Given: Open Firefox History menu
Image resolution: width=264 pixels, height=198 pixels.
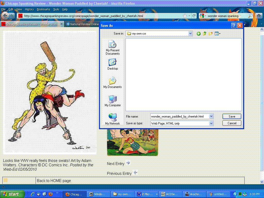Looking at the screenshot, I should (29, 10).
